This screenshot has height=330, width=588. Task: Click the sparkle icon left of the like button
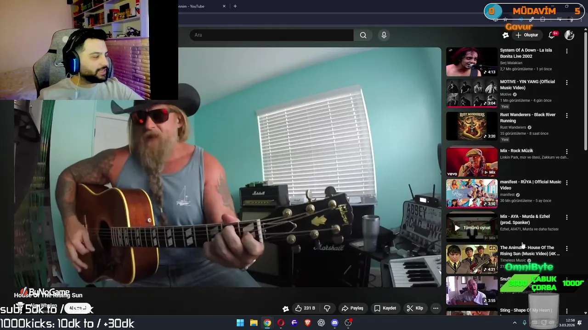tap(286, 308)
